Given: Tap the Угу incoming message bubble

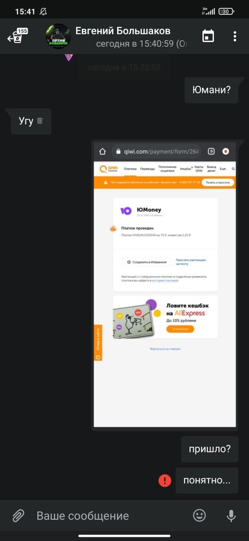Looking at the screenshot, I should coord(31,121).
